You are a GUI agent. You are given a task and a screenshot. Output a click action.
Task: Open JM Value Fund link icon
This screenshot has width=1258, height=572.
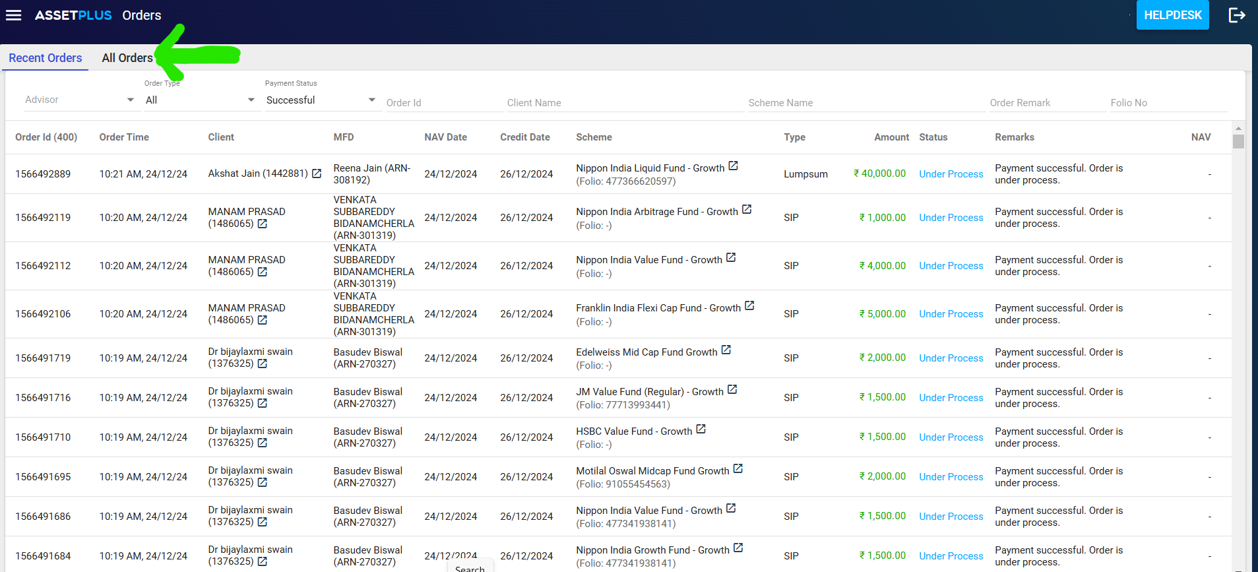(732, 390)
